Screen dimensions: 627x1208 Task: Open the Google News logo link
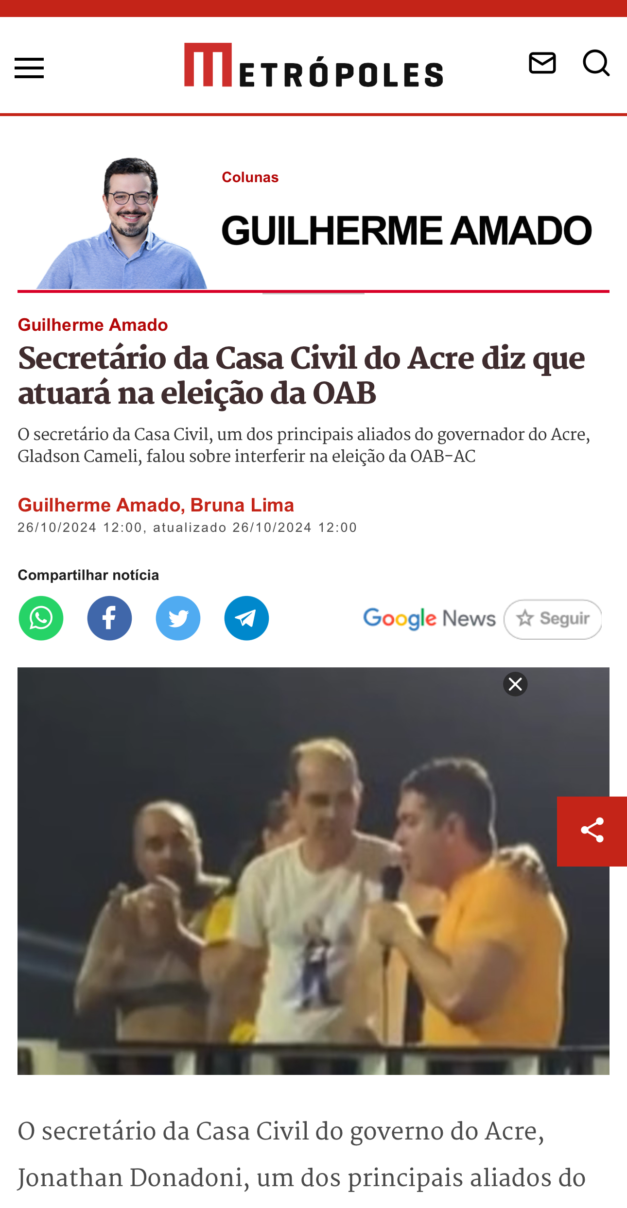click(x=429, y=619)
